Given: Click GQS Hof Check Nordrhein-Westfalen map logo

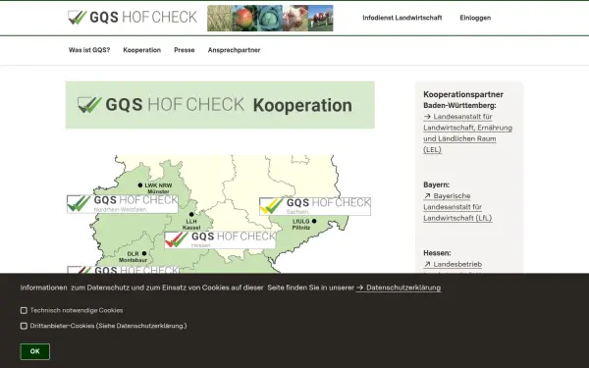Looking at the screenshot, I should 123,204.
